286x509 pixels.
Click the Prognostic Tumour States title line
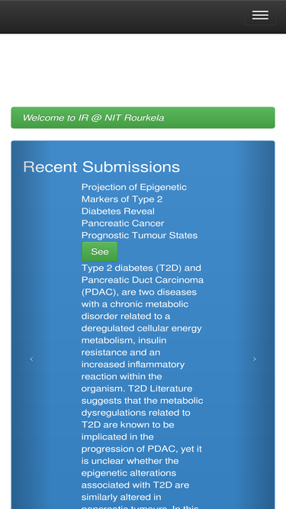coord(140,235)
